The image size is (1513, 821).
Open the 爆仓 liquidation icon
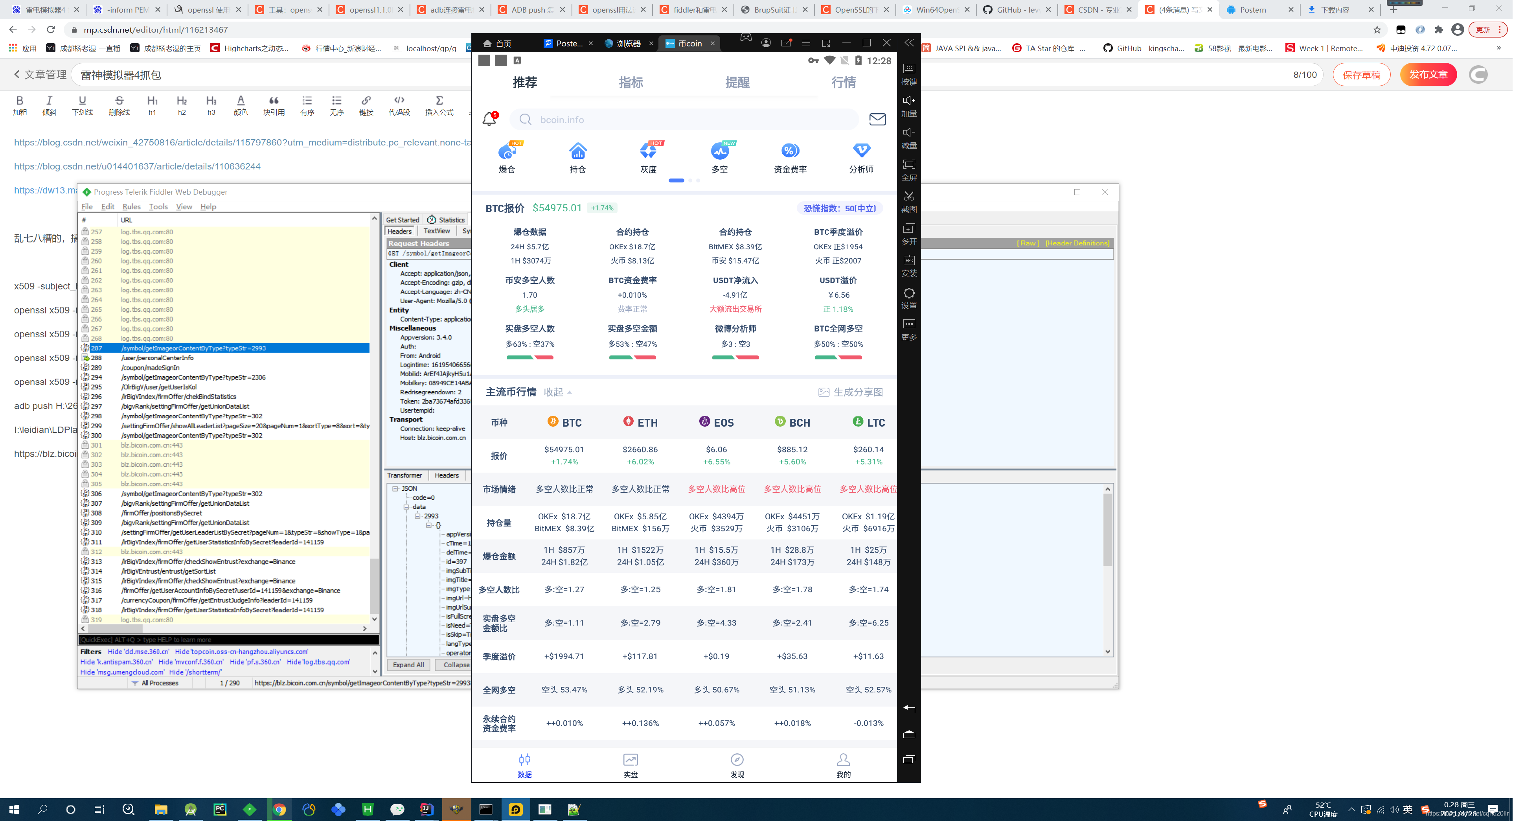point(507,152)
